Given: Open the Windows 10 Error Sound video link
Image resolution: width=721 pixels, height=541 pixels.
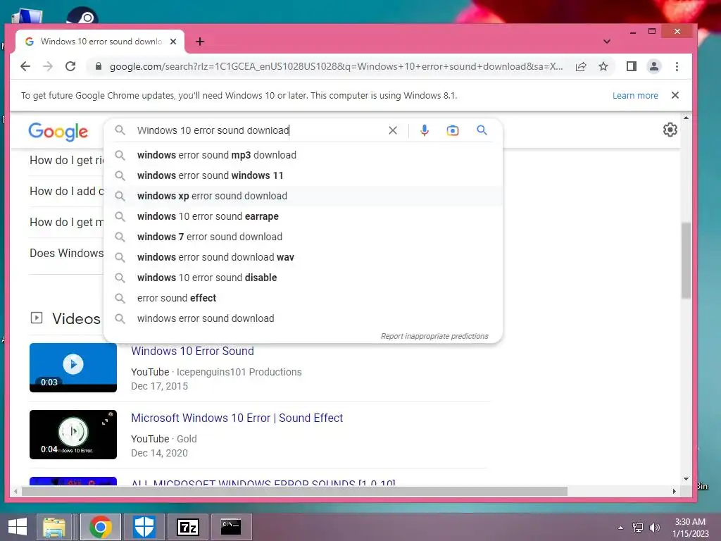Looking at the screenshot, I should click(x=192, y=351).
